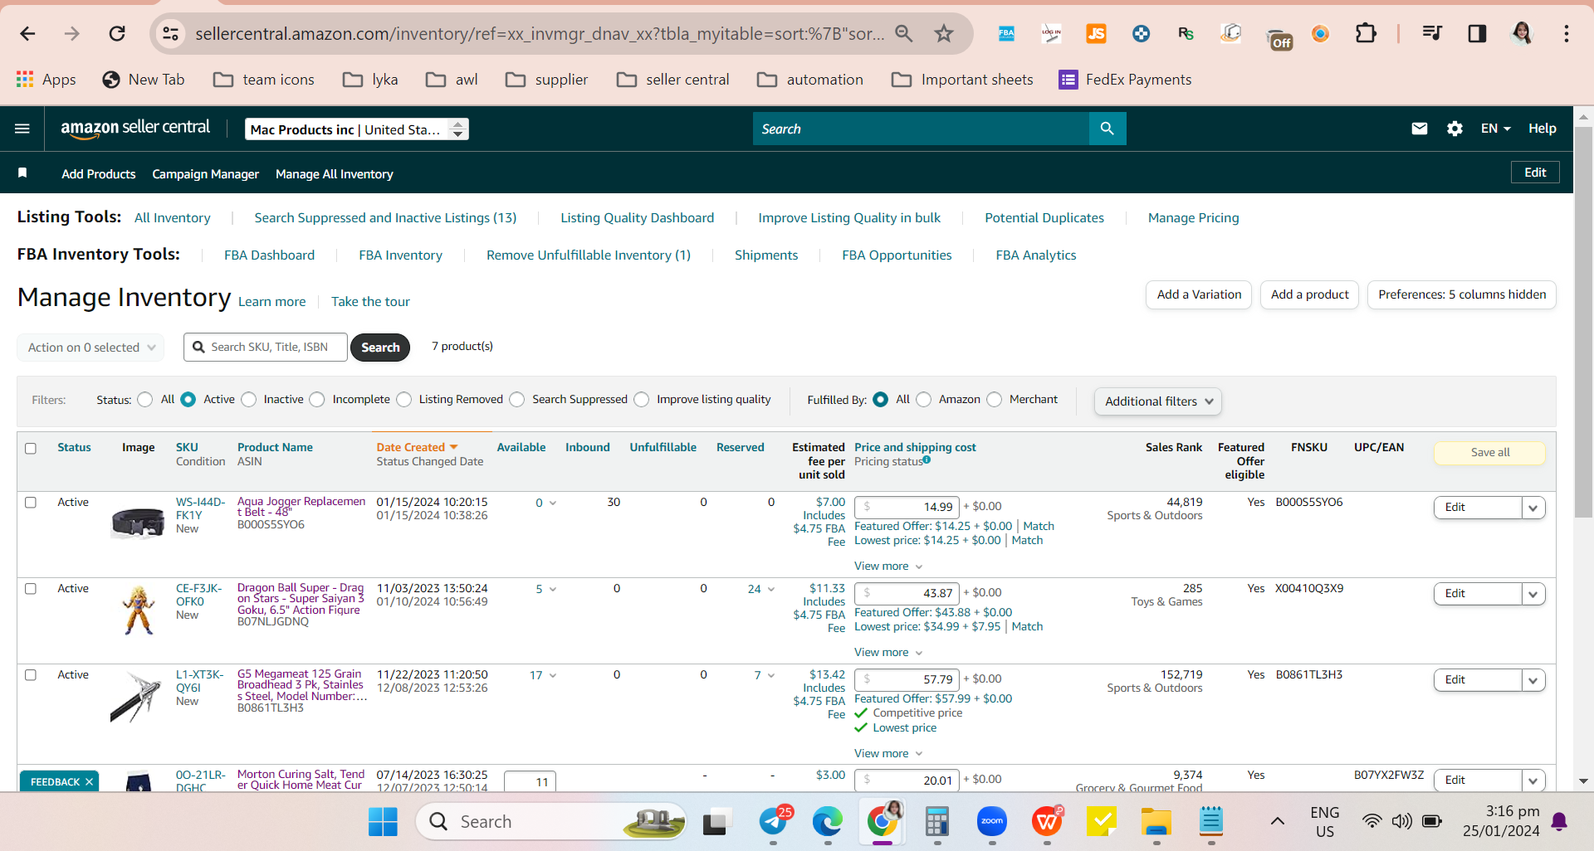Expand Edit options arrow for G5 Megameat row
This screenshot has height=851, width=1594.
[1533, 680]
